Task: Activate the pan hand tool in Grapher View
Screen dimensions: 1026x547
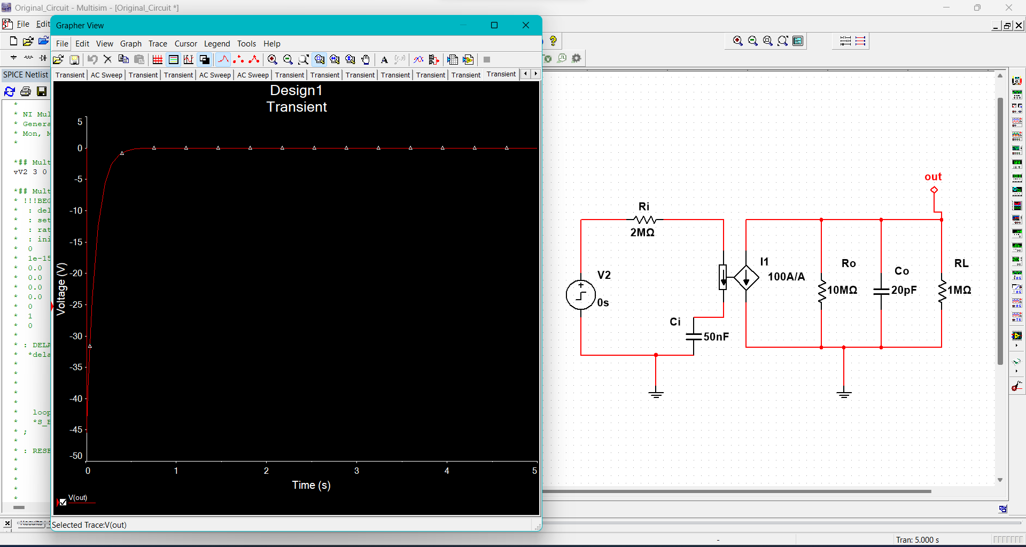Action: (366, 60)
